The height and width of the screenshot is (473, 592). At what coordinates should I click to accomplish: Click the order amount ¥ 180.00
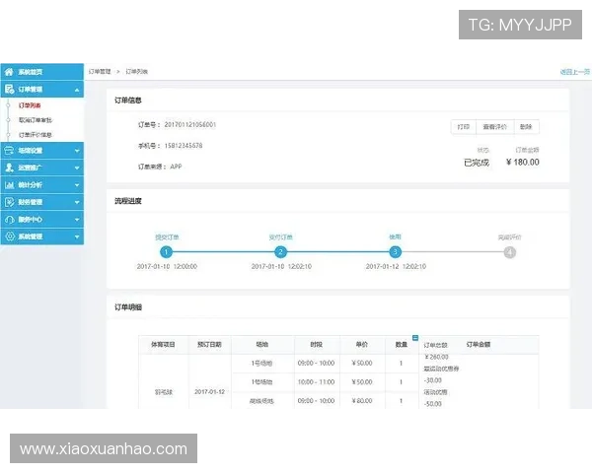click(x=523, y=163)
